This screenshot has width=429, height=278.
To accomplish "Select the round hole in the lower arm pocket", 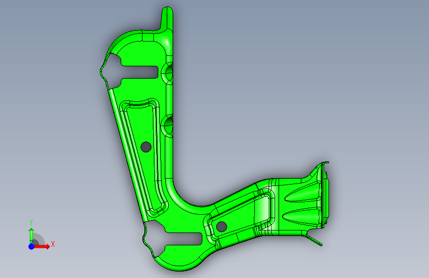I will pyautogui.click(x=221, y=227).
